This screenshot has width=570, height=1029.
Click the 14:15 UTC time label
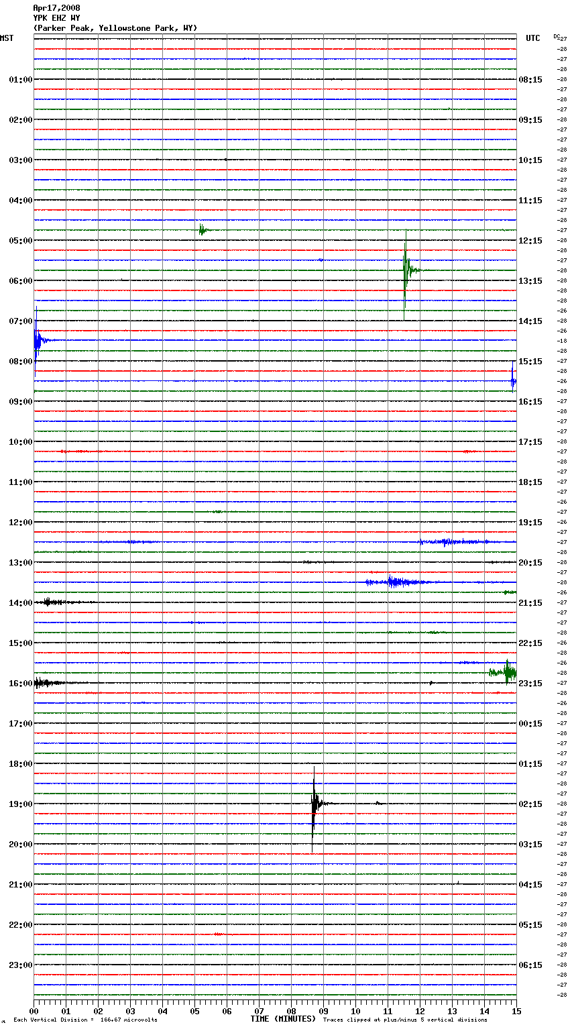[530, 321]
